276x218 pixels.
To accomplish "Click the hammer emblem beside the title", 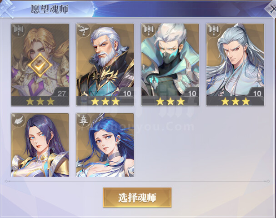I will point(7,10).
